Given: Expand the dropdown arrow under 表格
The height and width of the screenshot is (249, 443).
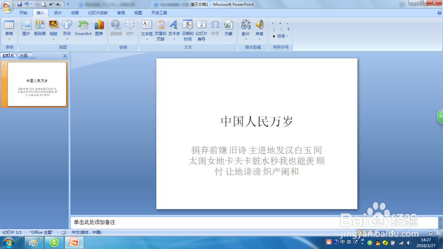Looking at the screenshot, I should (9, 39).
